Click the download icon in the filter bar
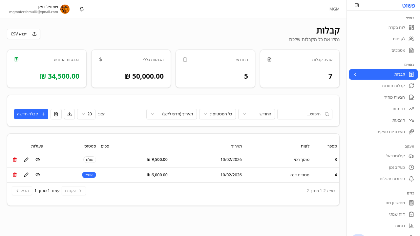 click(69, 114)
